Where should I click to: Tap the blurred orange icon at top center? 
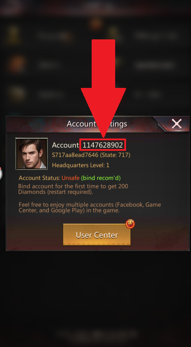tap(96, 24)
